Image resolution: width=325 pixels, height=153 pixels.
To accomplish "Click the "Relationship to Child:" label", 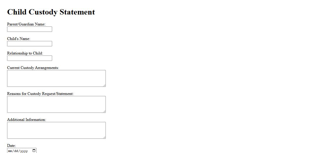I will coord(25,53).
